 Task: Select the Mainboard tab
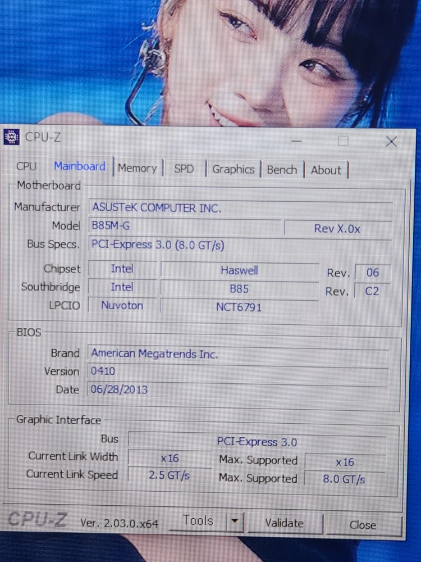coord(80,166)
